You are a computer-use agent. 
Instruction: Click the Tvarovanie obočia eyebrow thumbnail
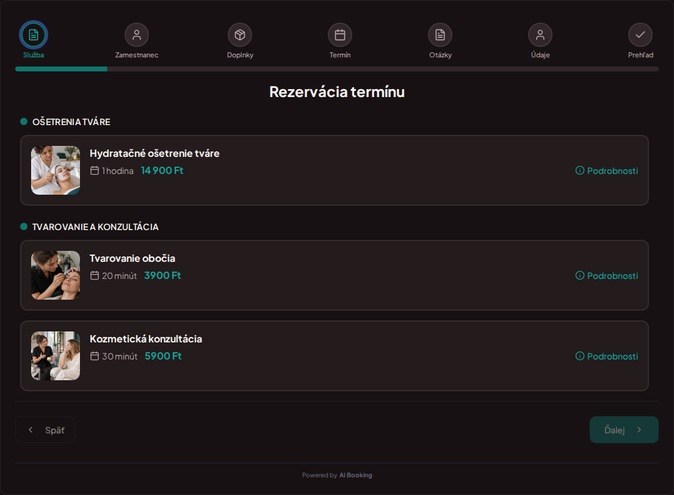56,275
